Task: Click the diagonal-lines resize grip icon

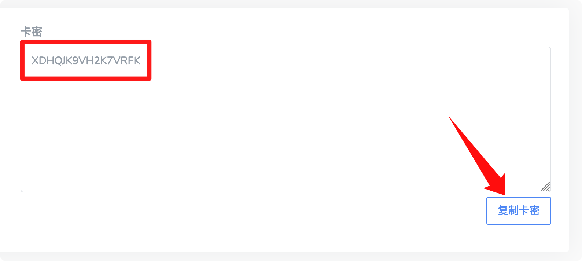Action: click(x=545, y=187)
